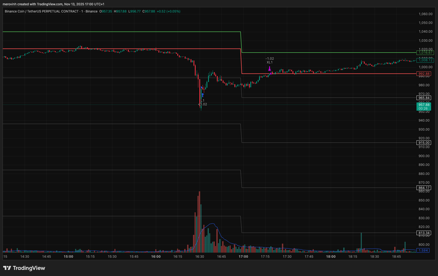Select the 965.84 level price label
Screen dimensions: 438x276
[x=424, y=98]
